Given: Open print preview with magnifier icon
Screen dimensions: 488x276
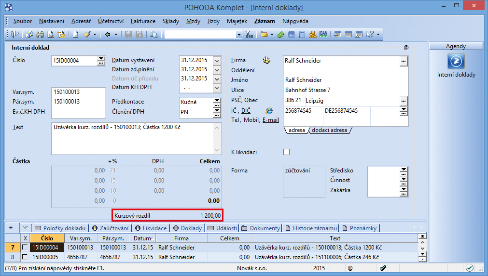Looking at the screenshot, I should point(50,35).
